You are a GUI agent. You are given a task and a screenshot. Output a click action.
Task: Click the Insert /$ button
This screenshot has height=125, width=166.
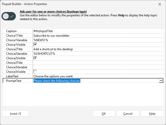click(x=16, y=114)
